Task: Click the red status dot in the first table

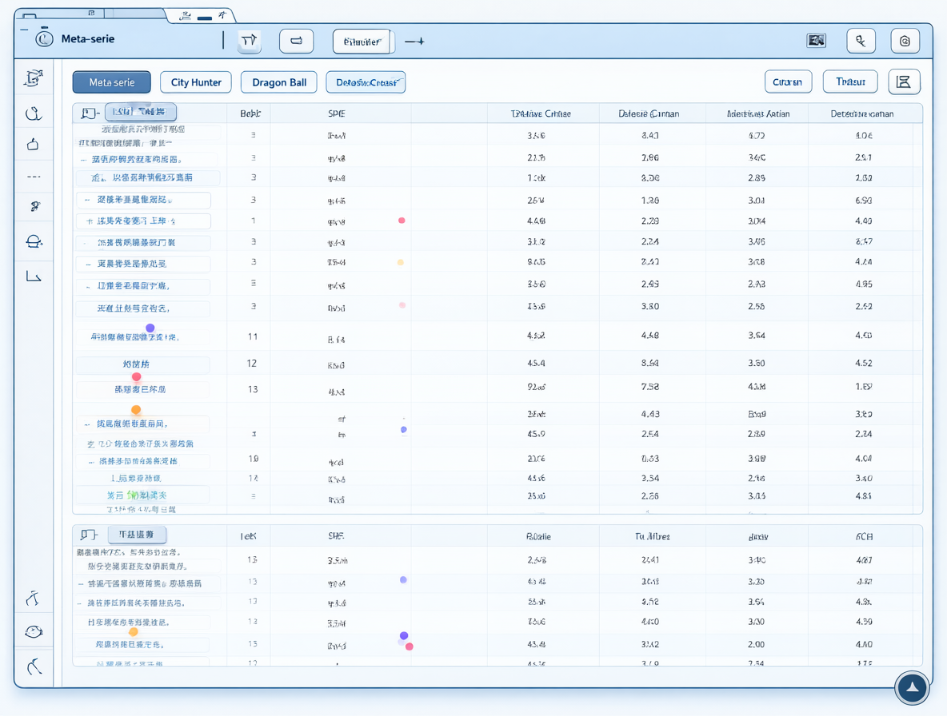Action: pos(402,221)
